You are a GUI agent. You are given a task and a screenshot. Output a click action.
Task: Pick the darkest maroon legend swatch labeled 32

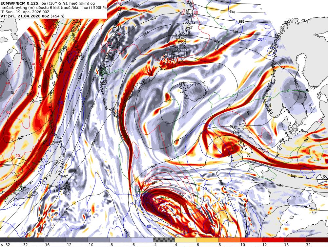(317, 240)
